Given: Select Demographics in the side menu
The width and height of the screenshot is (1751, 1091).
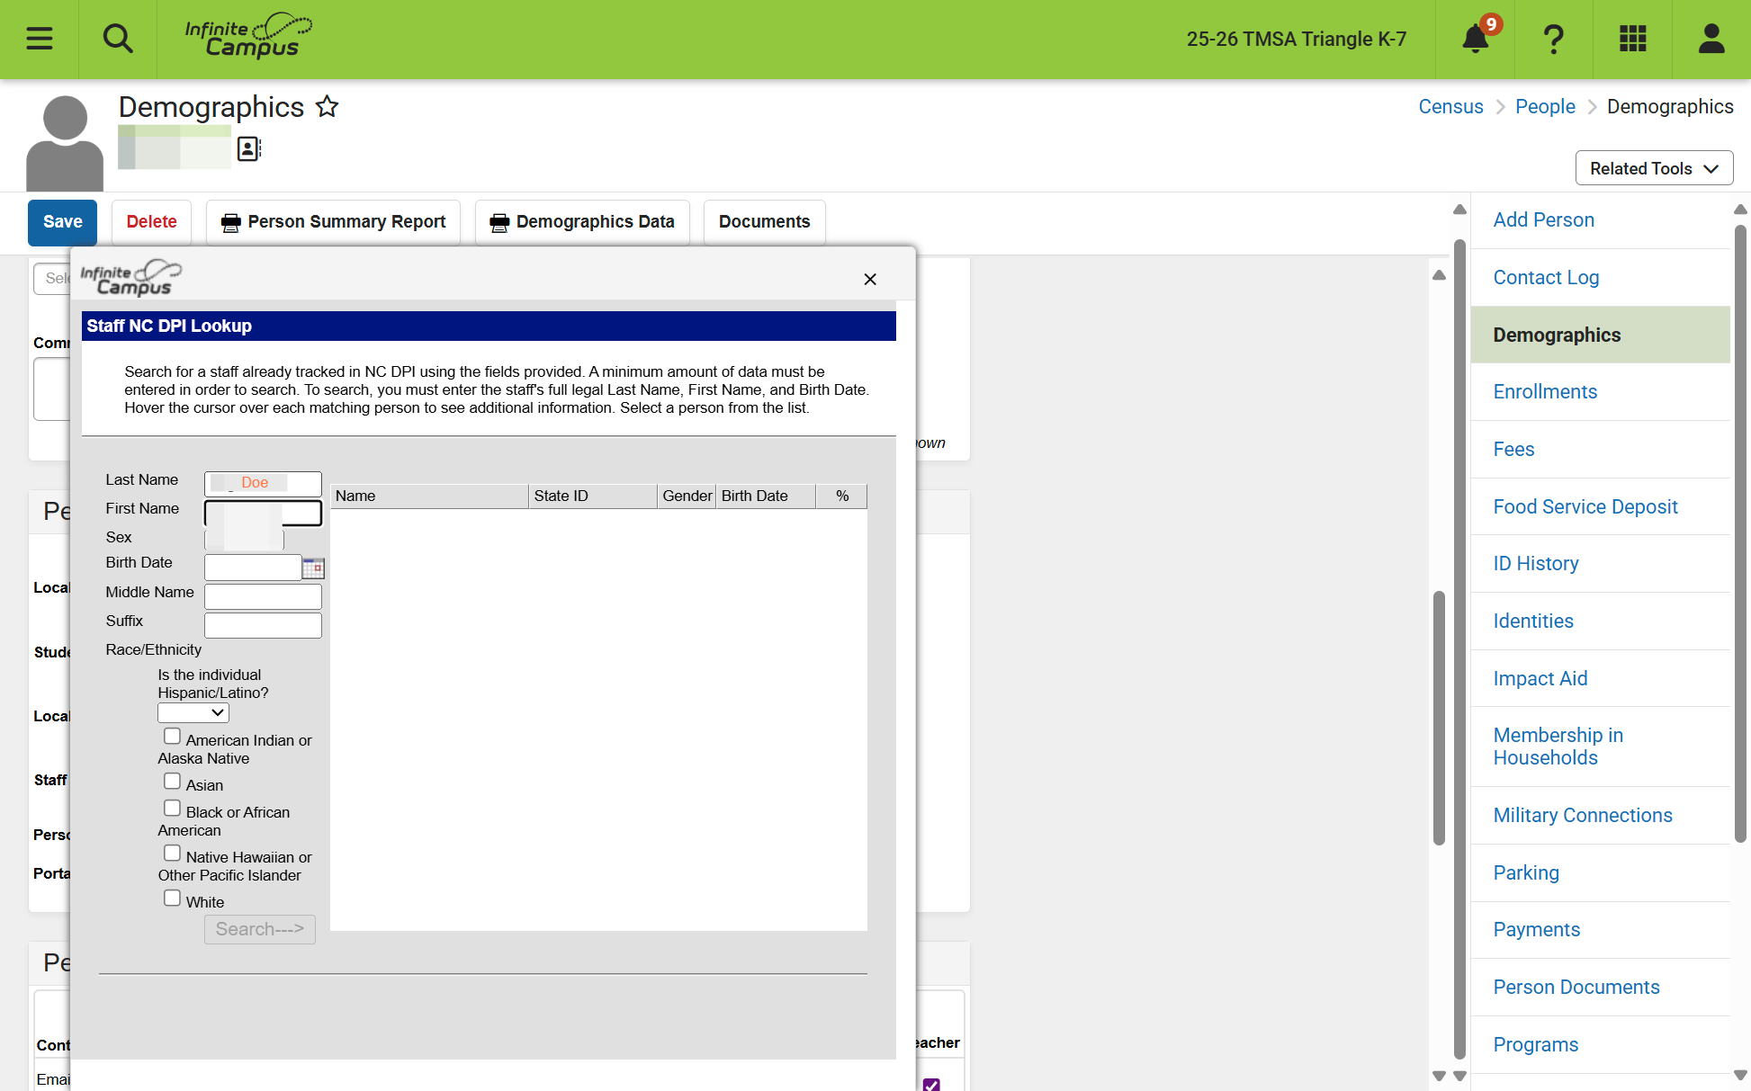Looking at the screenshot, I should [1601, 335].
